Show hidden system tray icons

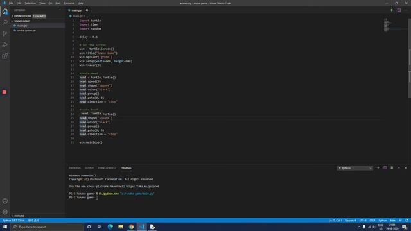point(359,227)
